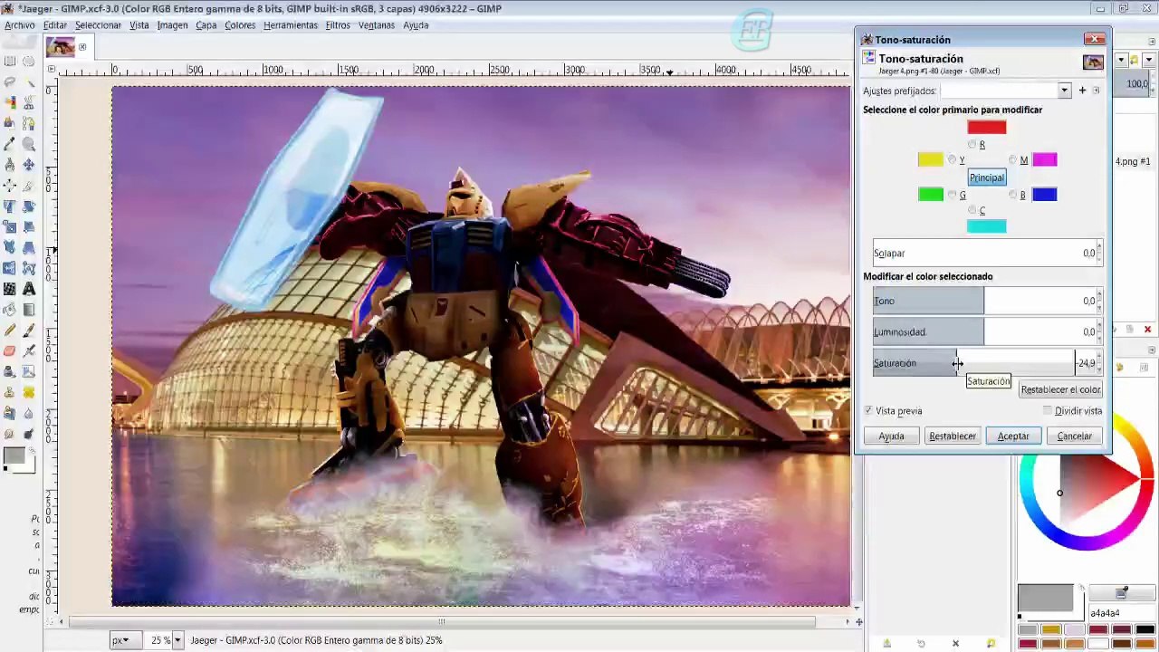Open the Colores menu
Image resolution: width=1159 pixels, height=652 pixels.
240,25
